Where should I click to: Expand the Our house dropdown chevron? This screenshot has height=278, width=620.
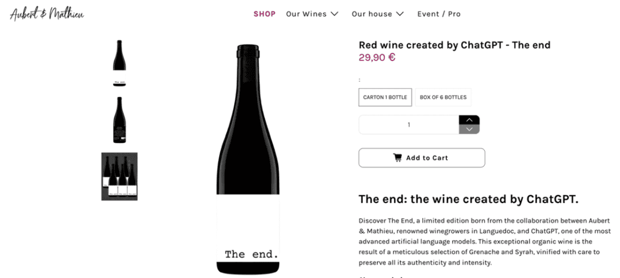(x=400, y=14)
